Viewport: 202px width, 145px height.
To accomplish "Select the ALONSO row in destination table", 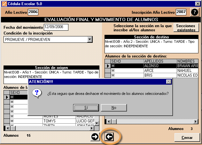I will tap(151, 66).
